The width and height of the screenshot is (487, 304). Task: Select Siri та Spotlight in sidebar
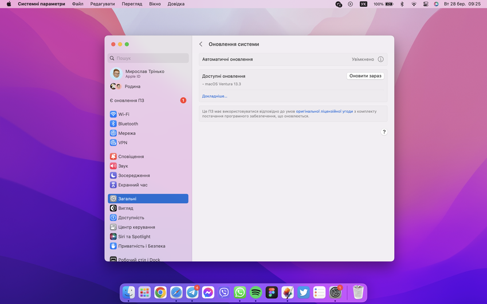pyautogui.click(x=134, y=236)
